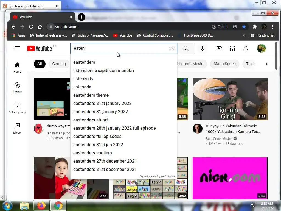Open Subscriptions in the sidebar

pyautogui.click(x=17, y=108)
